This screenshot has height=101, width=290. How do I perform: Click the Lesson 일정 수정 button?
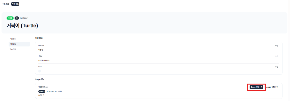click(x=272, y=87)
